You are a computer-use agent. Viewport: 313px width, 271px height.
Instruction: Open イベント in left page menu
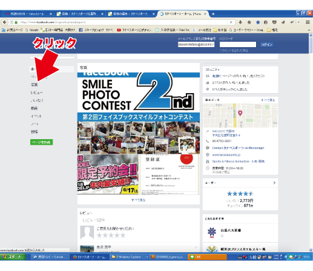[36, 116]
